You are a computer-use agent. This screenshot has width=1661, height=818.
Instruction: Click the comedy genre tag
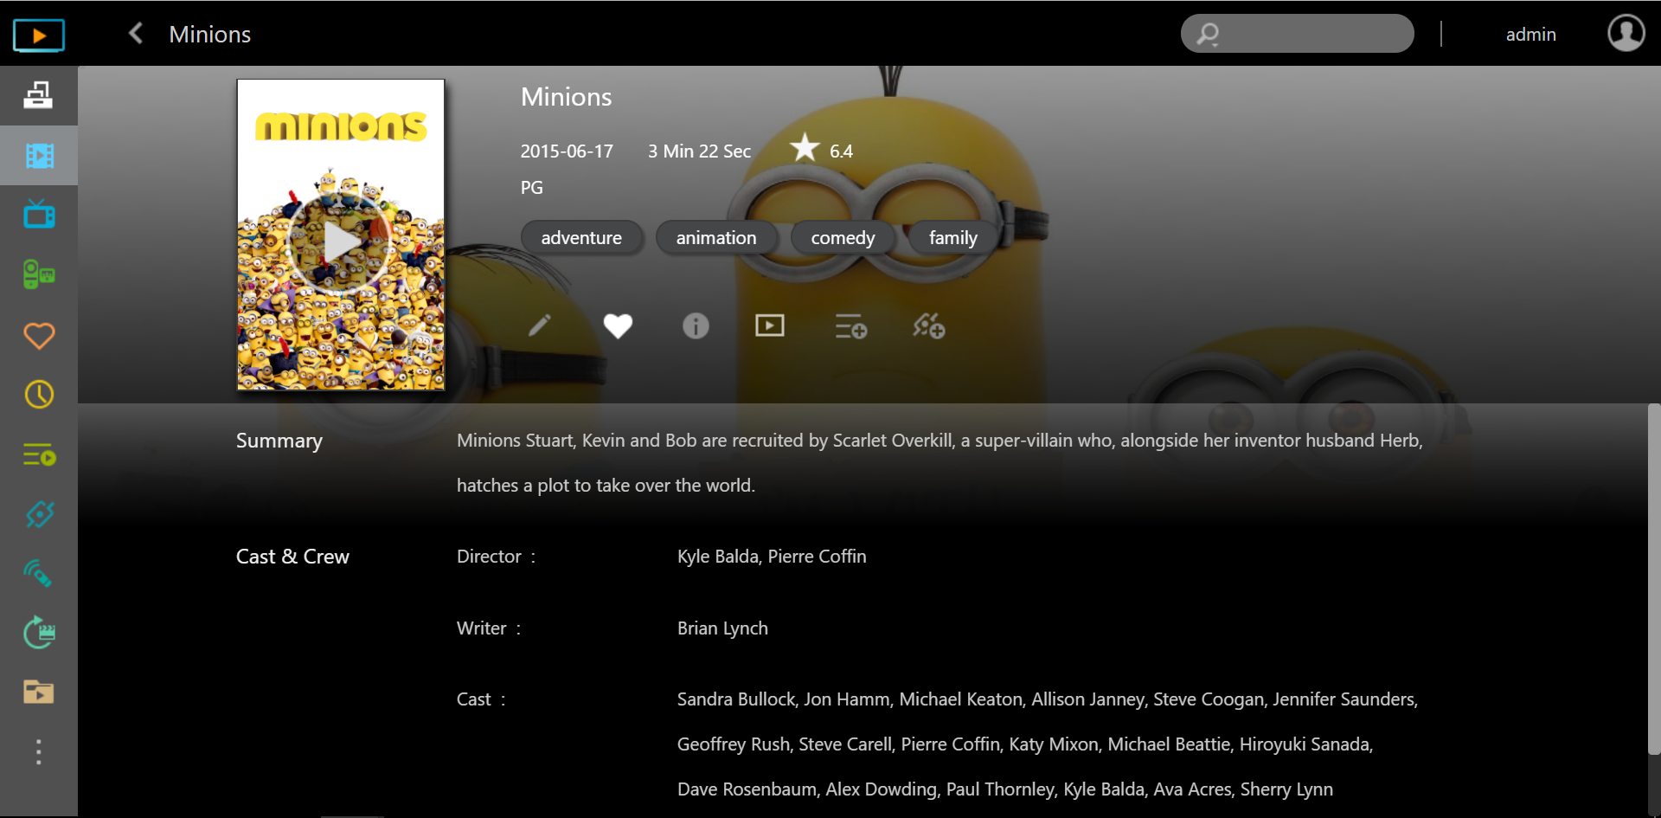[843, 238]
